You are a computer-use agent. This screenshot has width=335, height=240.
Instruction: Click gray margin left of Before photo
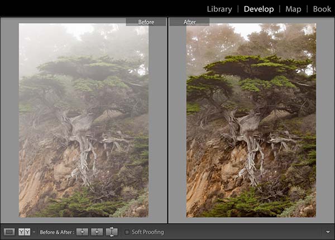click(x=9, y=120)
